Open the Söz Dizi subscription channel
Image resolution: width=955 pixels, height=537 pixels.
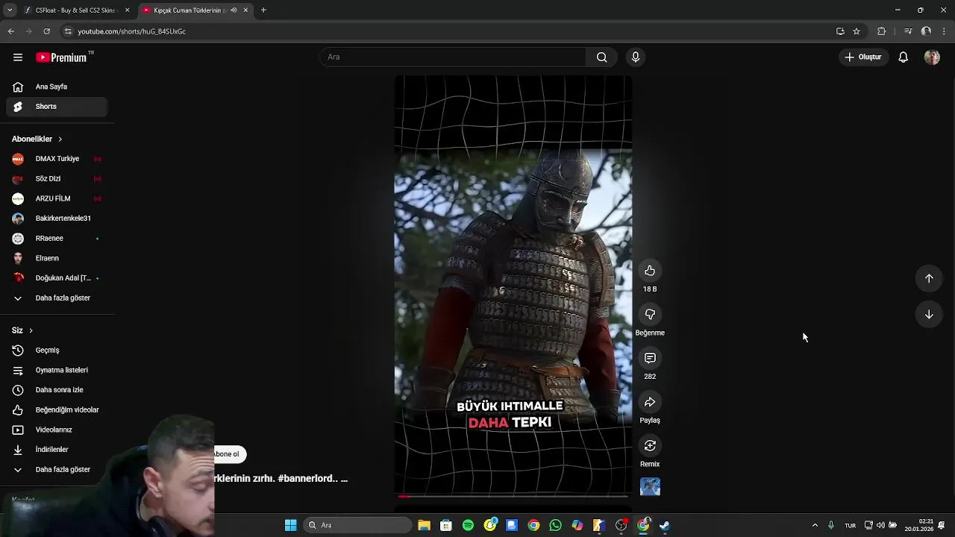click(57, 179)
